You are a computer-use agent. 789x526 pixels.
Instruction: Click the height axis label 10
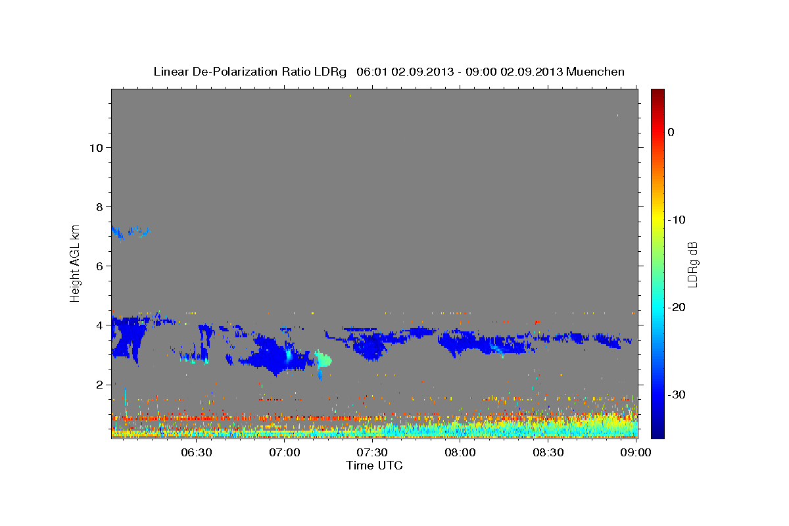pos(95,147)
